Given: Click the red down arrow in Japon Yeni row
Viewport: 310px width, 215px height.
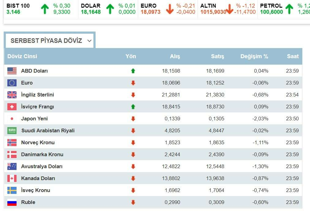Looking at the screenshot, I should (133, 119).
